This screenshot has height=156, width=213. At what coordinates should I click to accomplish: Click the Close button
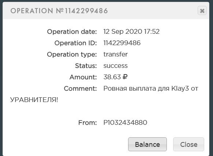point(188,144)
